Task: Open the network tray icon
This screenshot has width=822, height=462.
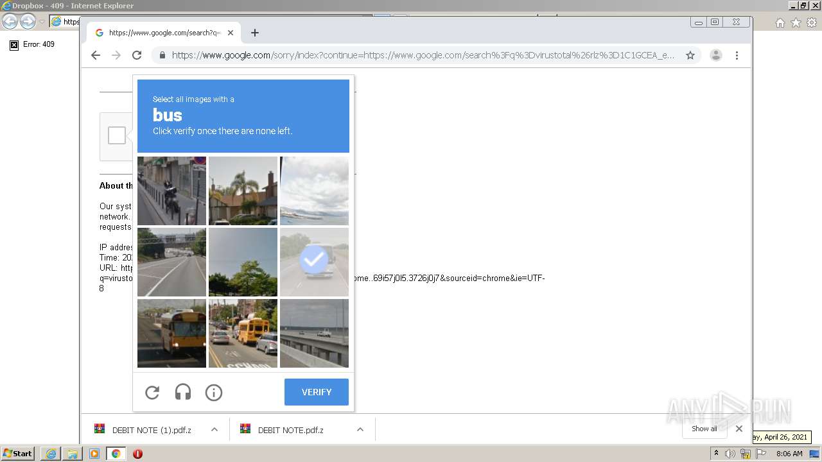Action: 746,454
